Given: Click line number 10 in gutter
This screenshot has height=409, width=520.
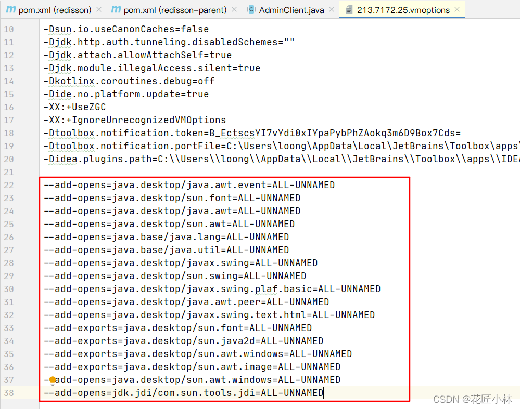Looking at the screenshot, I should (9, 29).
